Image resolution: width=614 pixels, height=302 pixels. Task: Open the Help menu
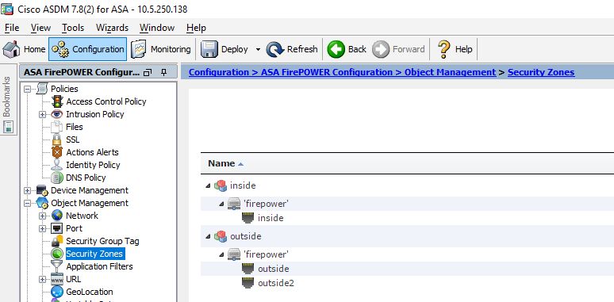click(x=196, y=28)
